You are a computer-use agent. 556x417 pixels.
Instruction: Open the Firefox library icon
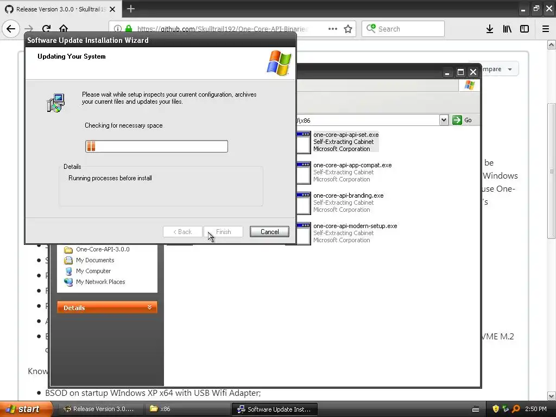(x=507, y=29)
